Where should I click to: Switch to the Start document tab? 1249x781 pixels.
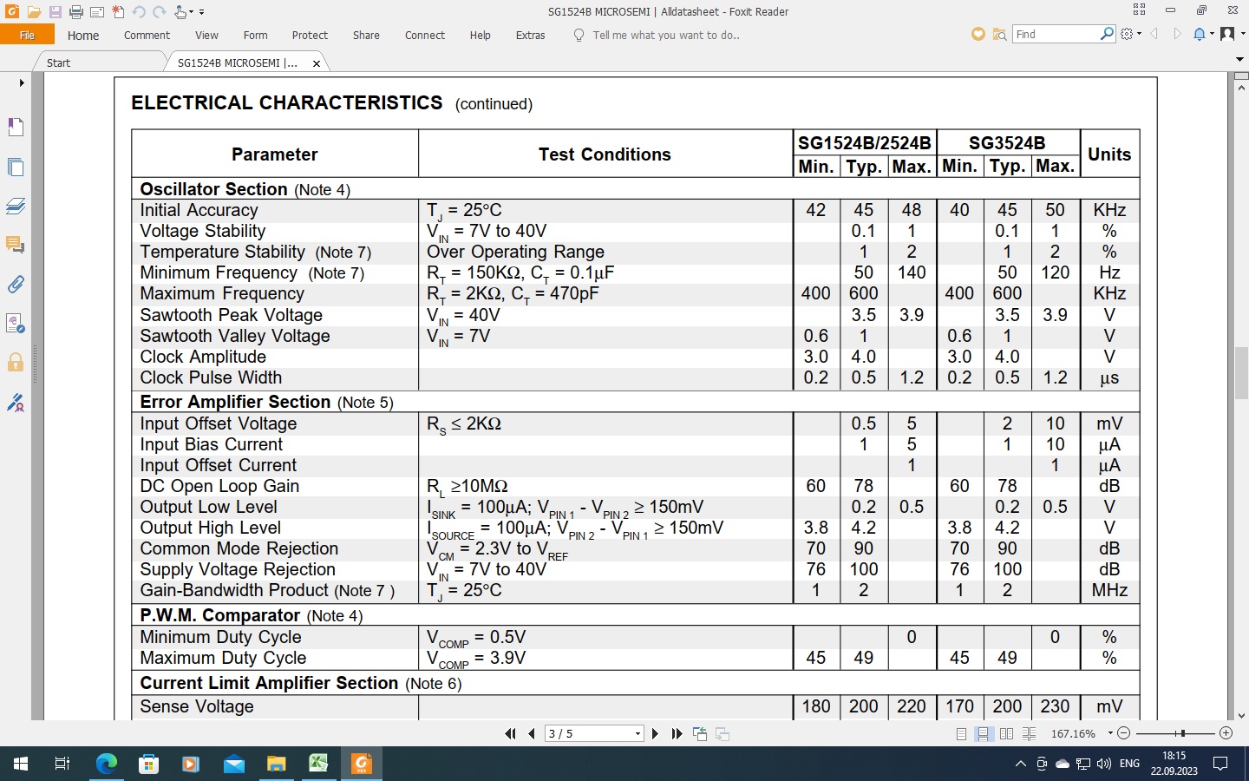[59, 62]
